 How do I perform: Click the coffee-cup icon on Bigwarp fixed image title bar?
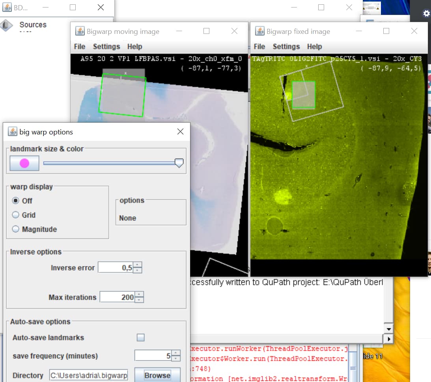click(x=260, y=31)
